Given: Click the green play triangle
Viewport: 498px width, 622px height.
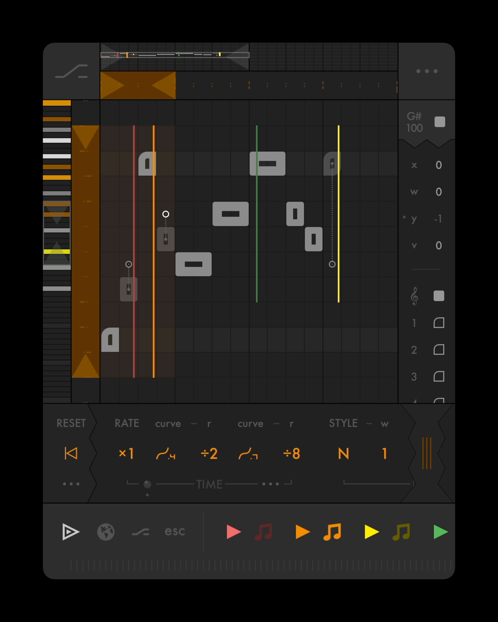Looking at the screenshot, I should point(440,532).
